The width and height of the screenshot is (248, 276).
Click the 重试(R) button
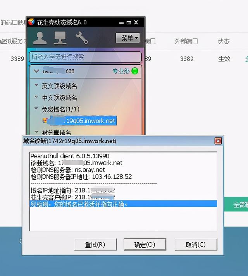95,245
